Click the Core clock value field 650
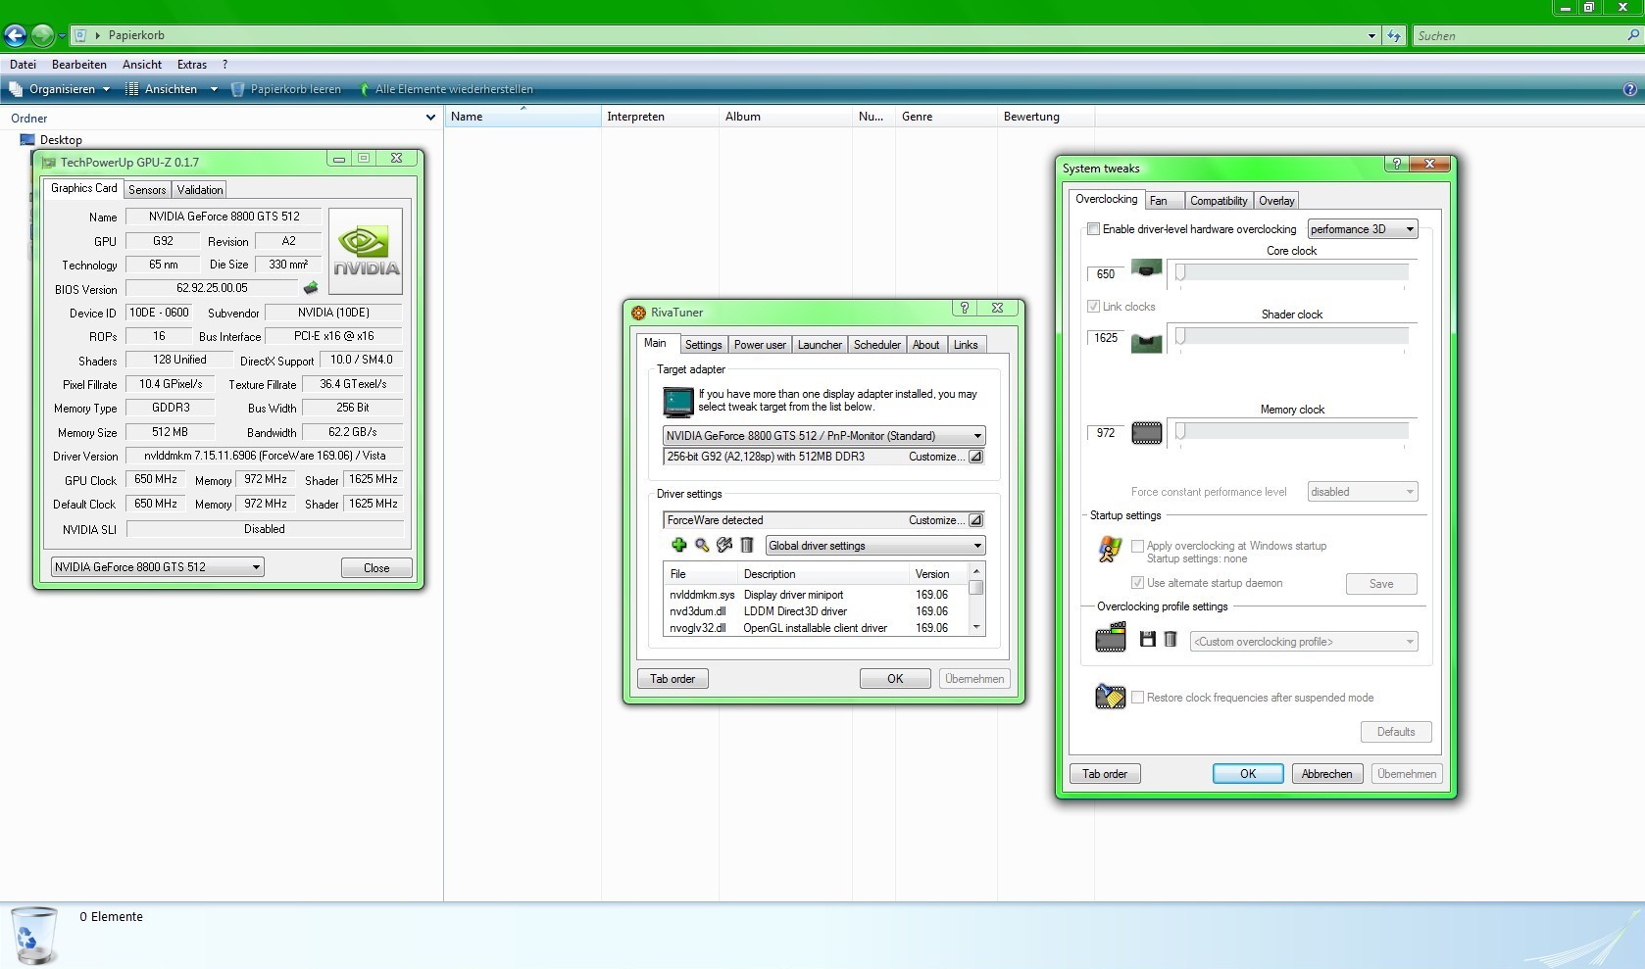The height and width of the screenshot is (969, 1645). click(x=1106, y=274)
